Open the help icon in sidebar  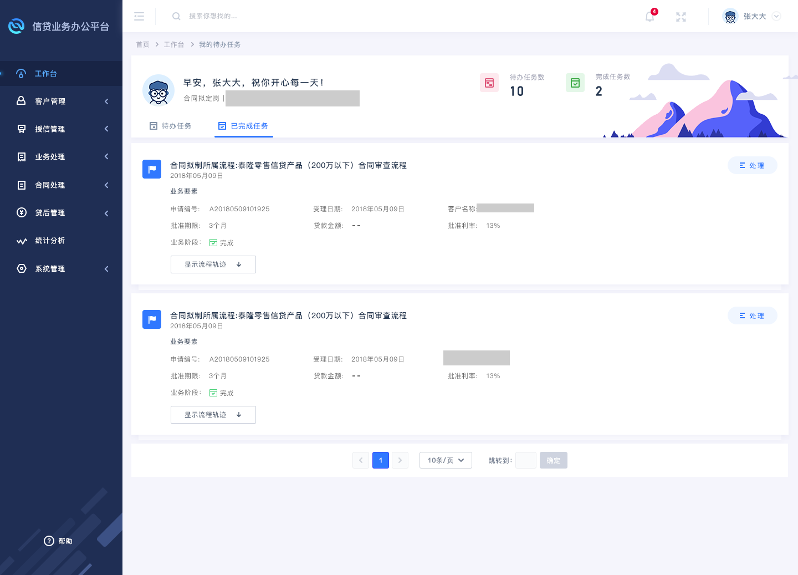point(49,541)
